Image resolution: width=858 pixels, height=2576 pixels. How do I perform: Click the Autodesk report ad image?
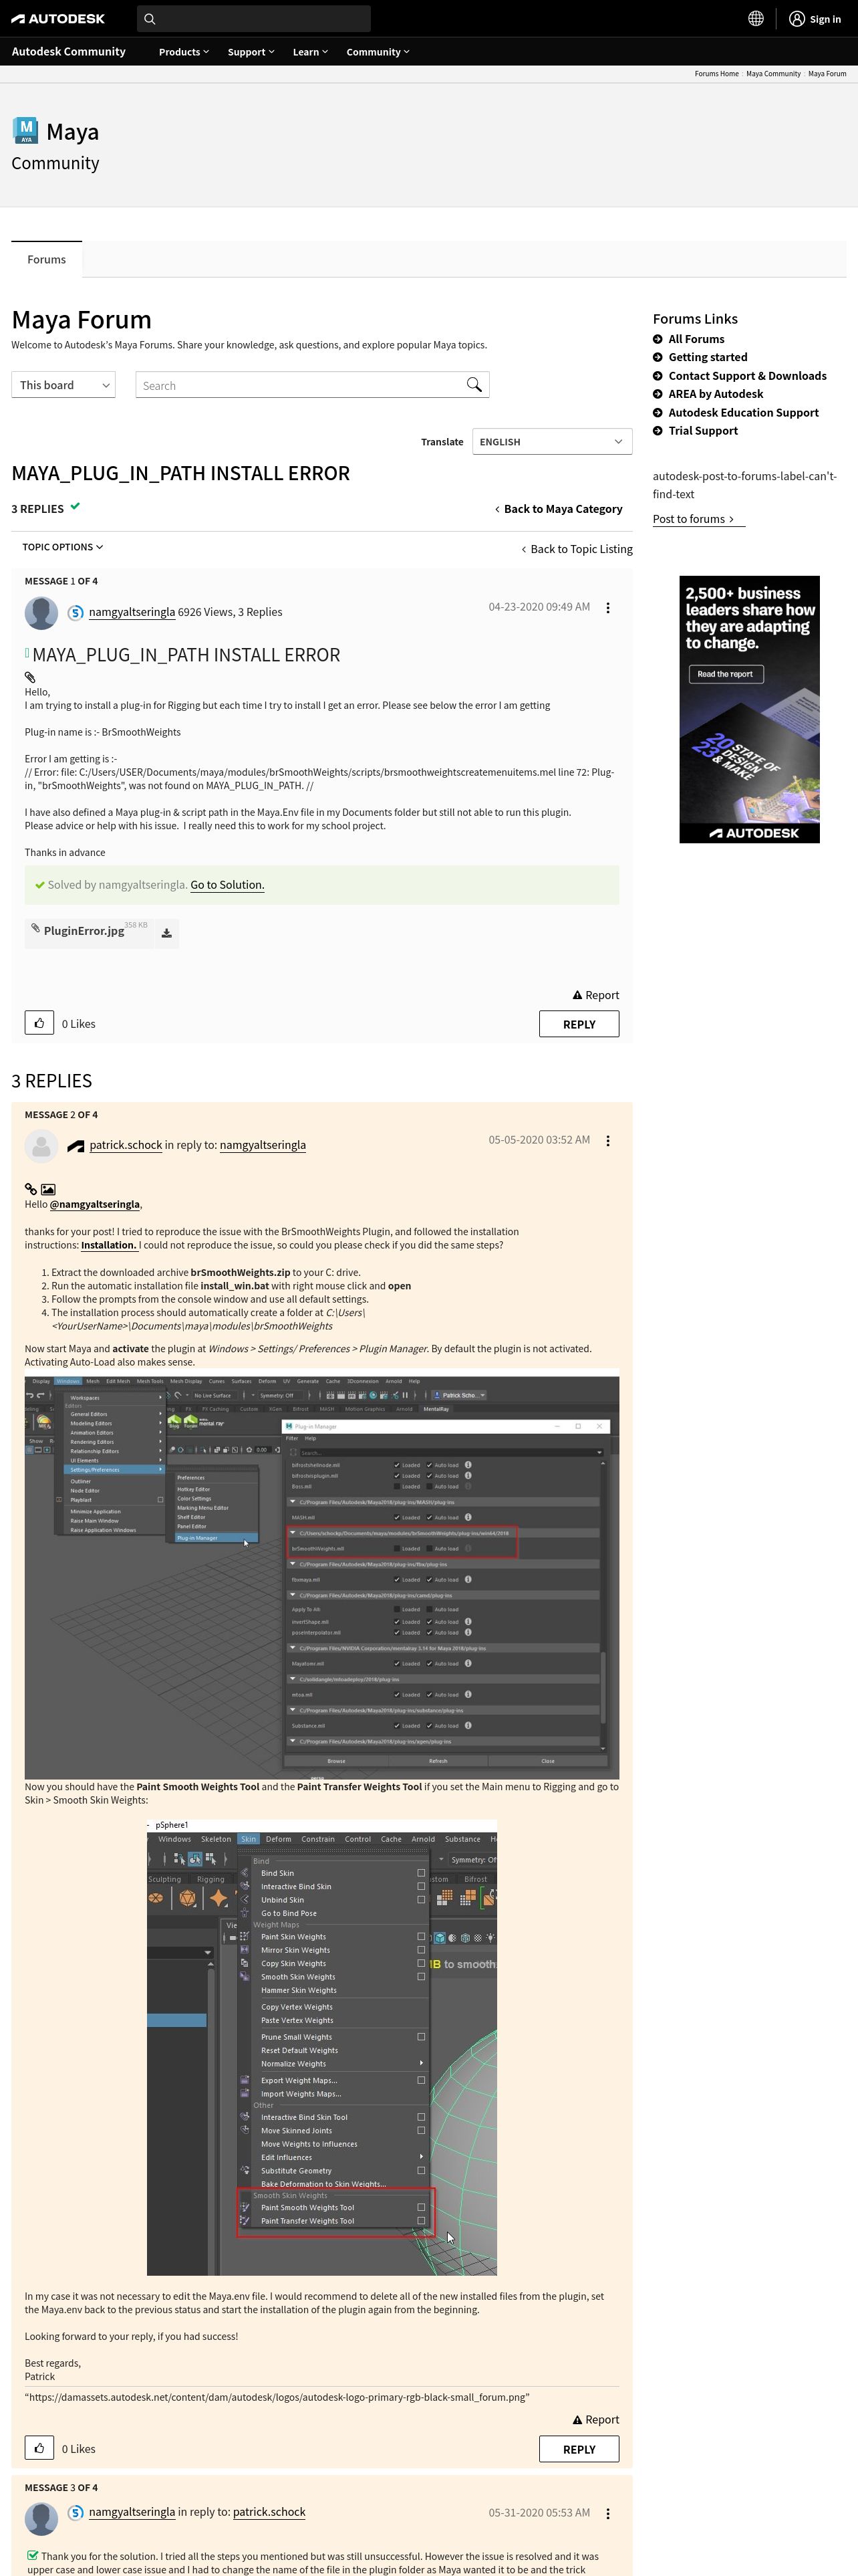749,709
